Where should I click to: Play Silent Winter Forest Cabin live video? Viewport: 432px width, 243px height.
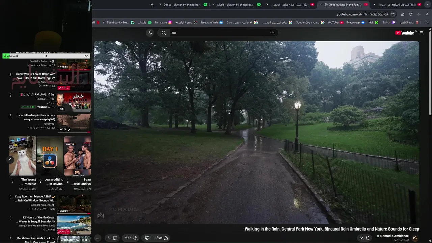pyautogui.click(x=74, y=81)
